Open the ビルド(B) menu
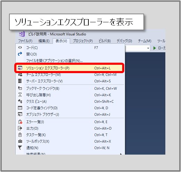181x172 pixels. coord(105,41)
